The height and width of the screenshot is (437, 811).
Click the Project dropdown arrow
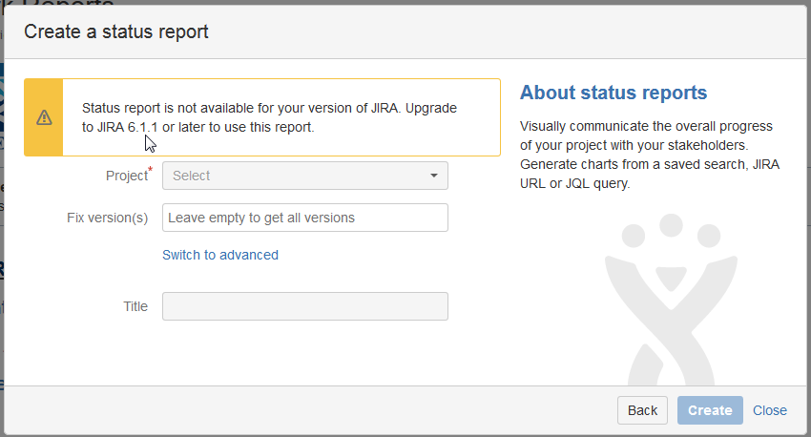434,176
